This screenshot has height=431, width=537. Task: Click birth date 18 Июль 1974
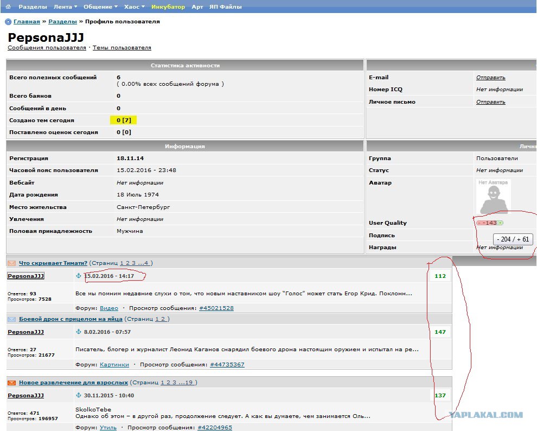(138, 194)
